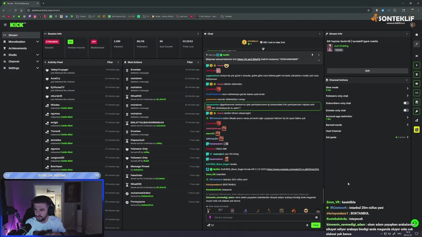Screen dimensions: 422x237
Task: Open Followers-only chat settings
Action: pyautogui.click(x=367, y=96)
